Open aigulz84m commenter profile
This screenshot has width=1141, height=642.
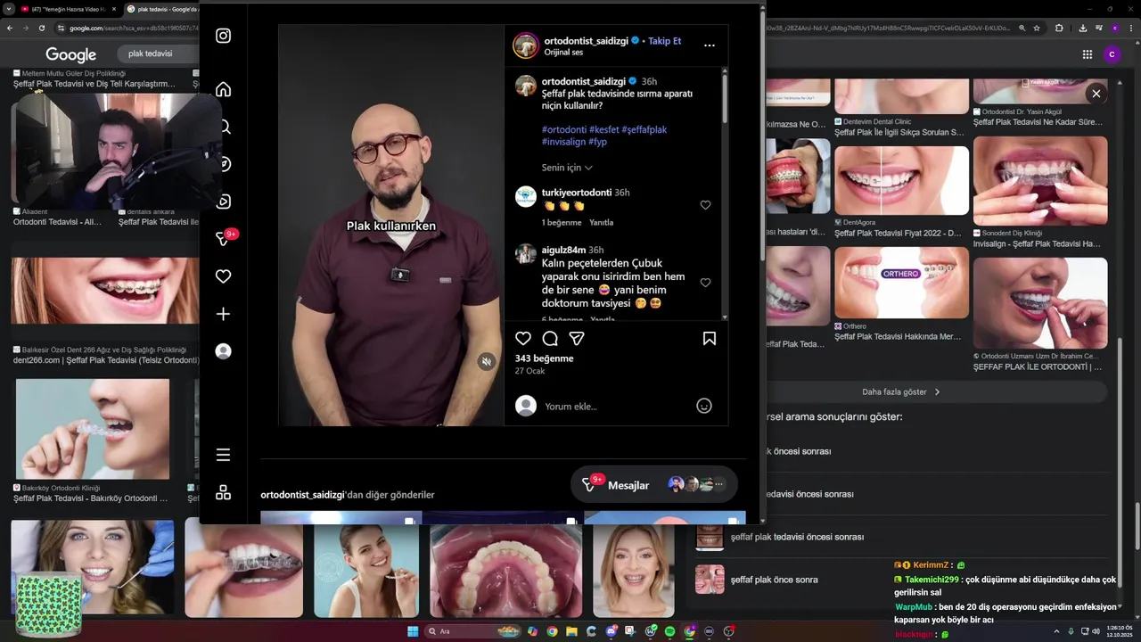[x=563, y=250]
